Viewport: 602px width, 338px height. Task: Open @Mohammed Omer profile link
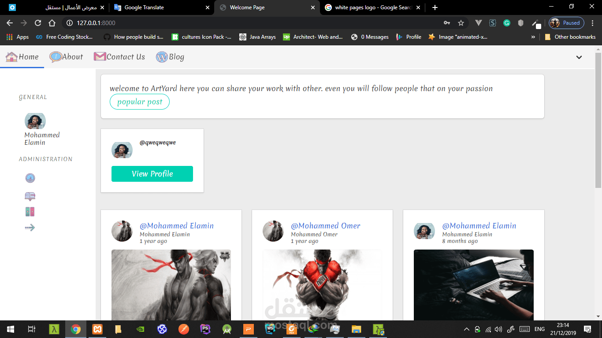point(325,226)
